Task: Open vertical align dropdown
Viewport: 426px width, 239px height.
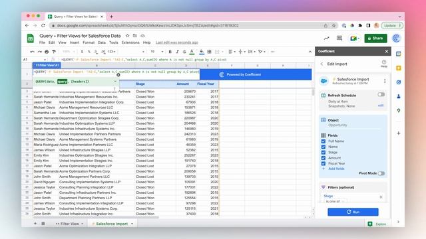Action: [x=242, y=52]
